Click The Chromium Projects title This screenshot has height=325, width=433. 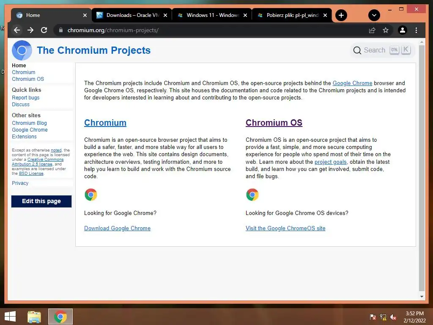94,50
